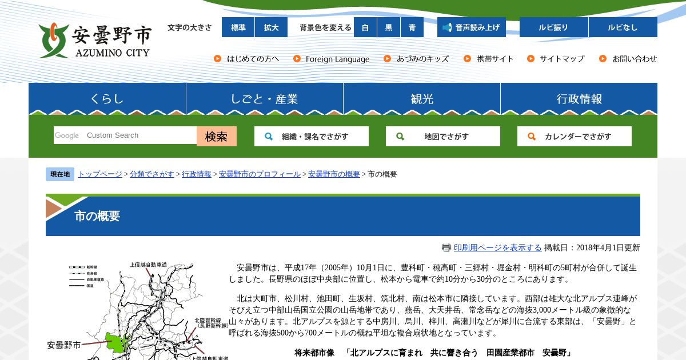
Task: Start 音声読み上げ voice reading
Action: pyautogui.click(x=472, y=27)
